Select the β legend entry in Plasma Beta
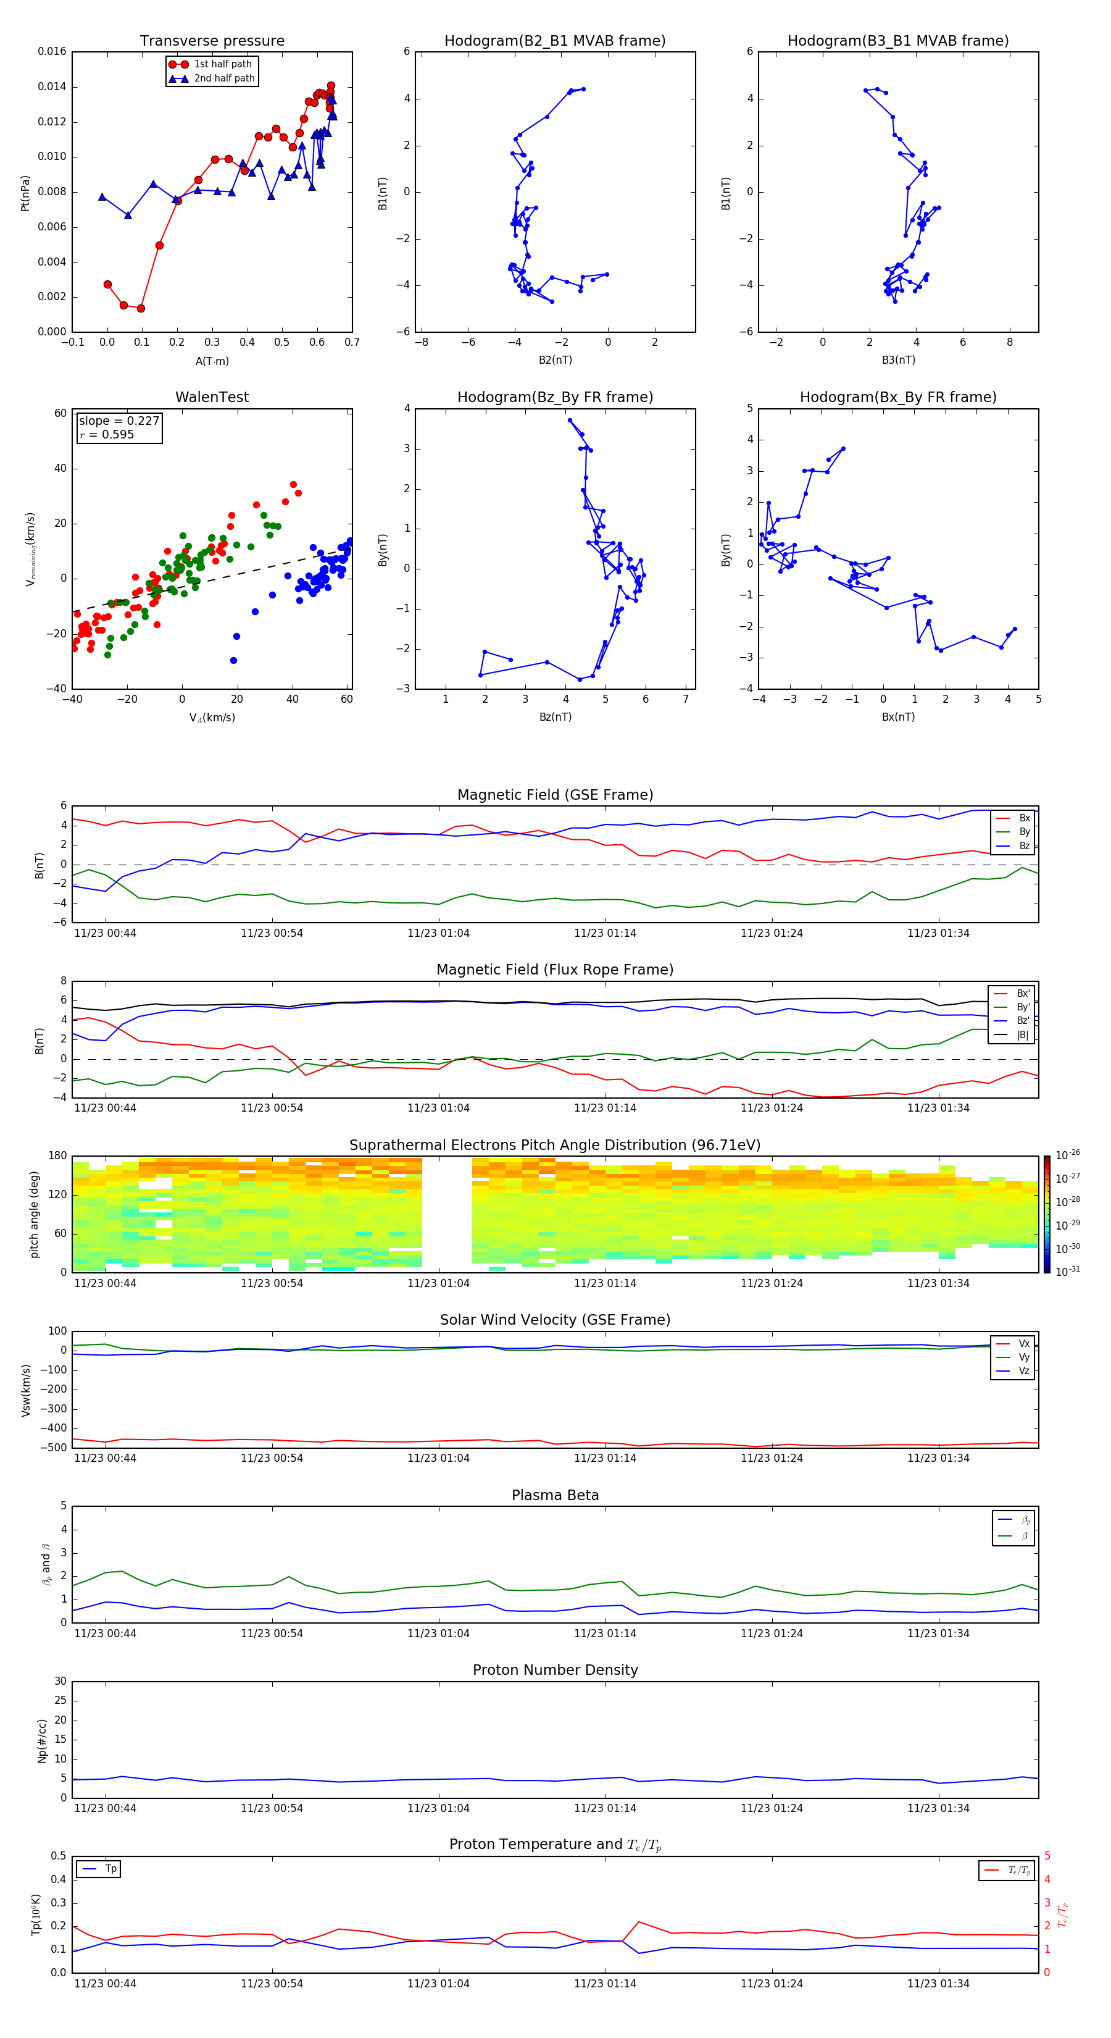 coord(1013,1536)
